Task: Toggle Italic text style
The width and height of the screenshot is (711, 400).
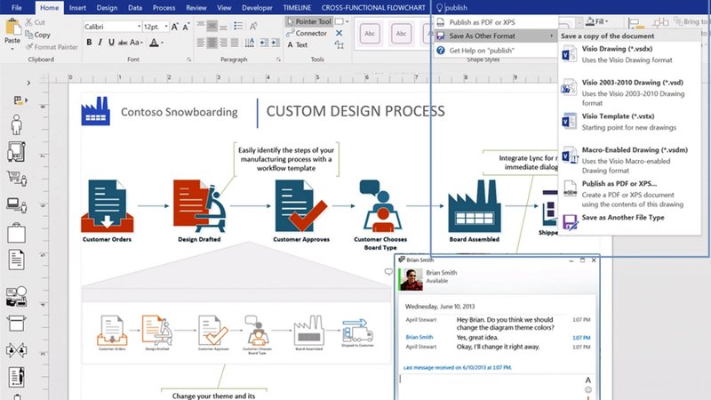Action: [100, 43]
